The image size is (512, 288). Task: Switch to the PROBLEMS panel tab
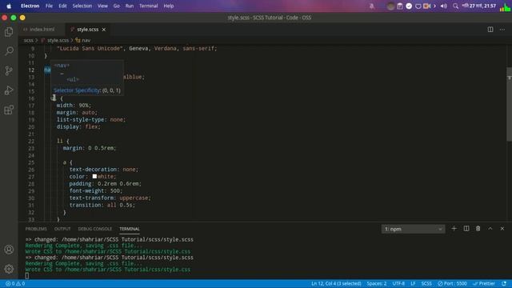[36, 229]
